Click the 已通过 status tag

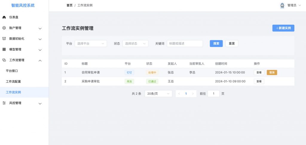click(x=152, y=82)
